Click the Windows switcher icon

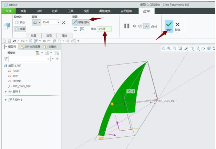pos(36,41)
